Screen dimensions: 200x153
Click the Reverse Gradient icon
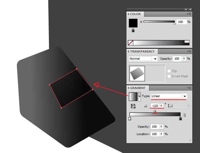click(x=133, y=106)
